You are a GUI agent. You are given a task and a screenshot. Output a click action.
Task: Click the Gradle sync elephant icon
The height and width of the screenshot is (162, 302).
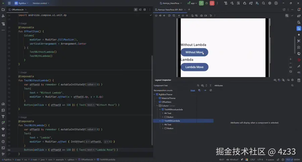pyautogui.click(x=251, y=3)
